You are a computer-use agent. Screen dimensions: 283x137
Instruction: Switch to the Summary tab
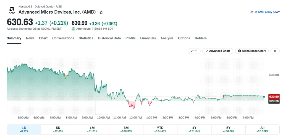coord(14,38)
